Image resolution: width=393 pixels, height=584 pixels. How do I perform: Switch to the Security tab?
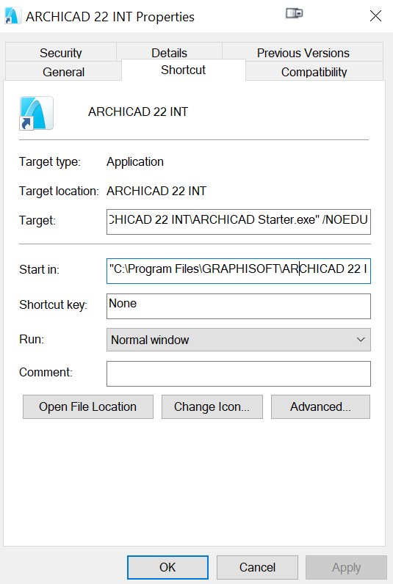[x=61, y=53]
